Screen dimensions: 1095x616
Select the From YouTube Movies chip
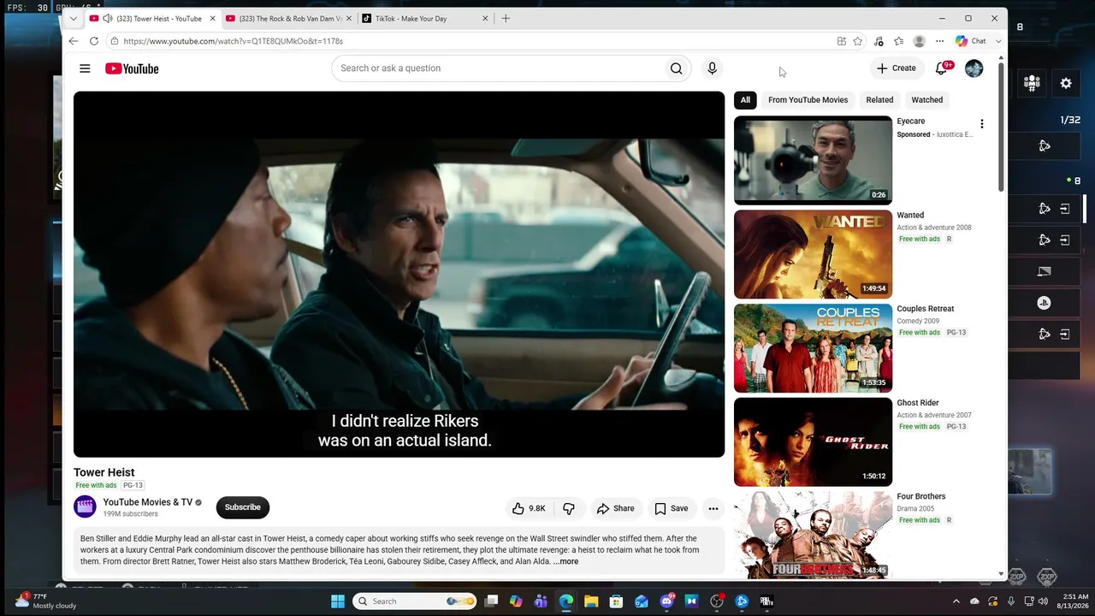808,100
